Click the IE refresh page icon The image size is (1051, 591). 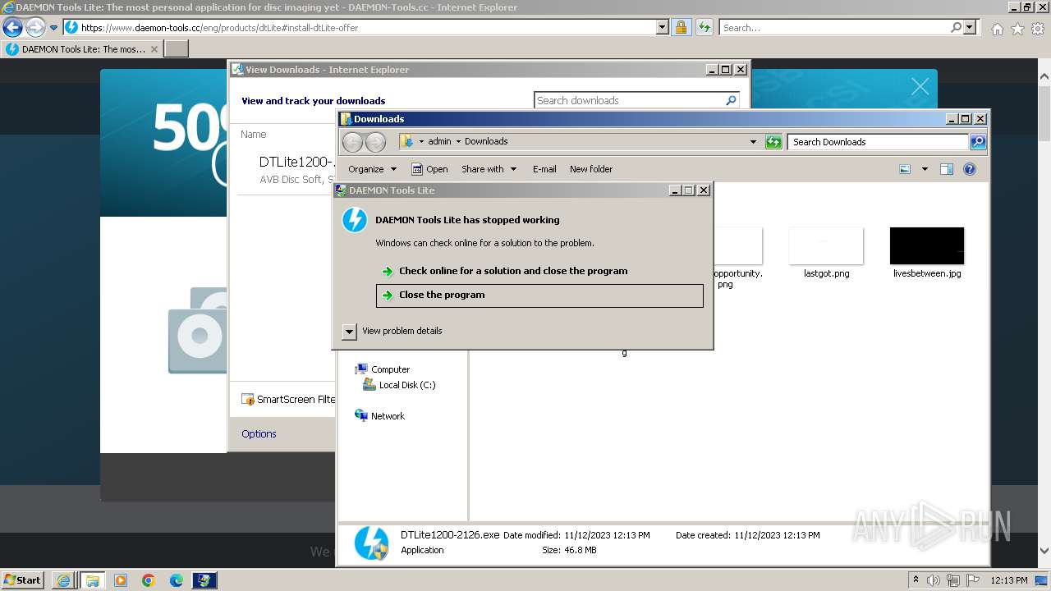click(704, 27)
